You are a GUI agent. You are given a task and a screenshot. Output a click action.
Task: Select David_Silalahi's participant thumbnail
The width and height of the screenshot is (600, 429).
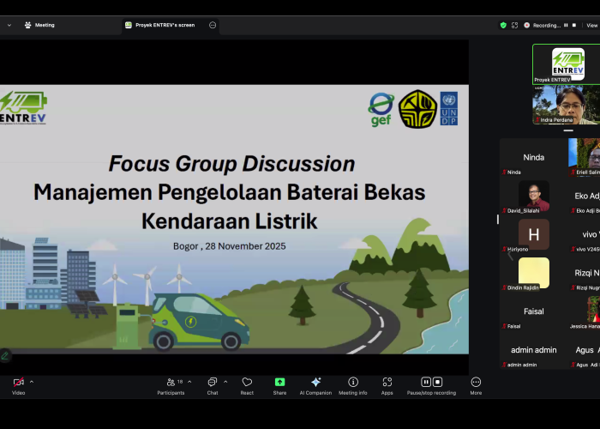pyautogui.click(x=533, y=196)
